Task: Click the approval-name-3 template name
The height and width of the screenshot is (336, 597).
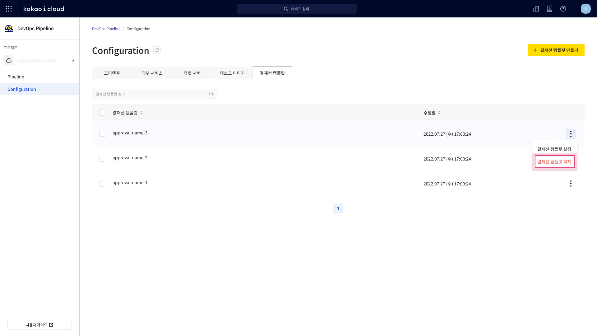Action: click(130, 133)
